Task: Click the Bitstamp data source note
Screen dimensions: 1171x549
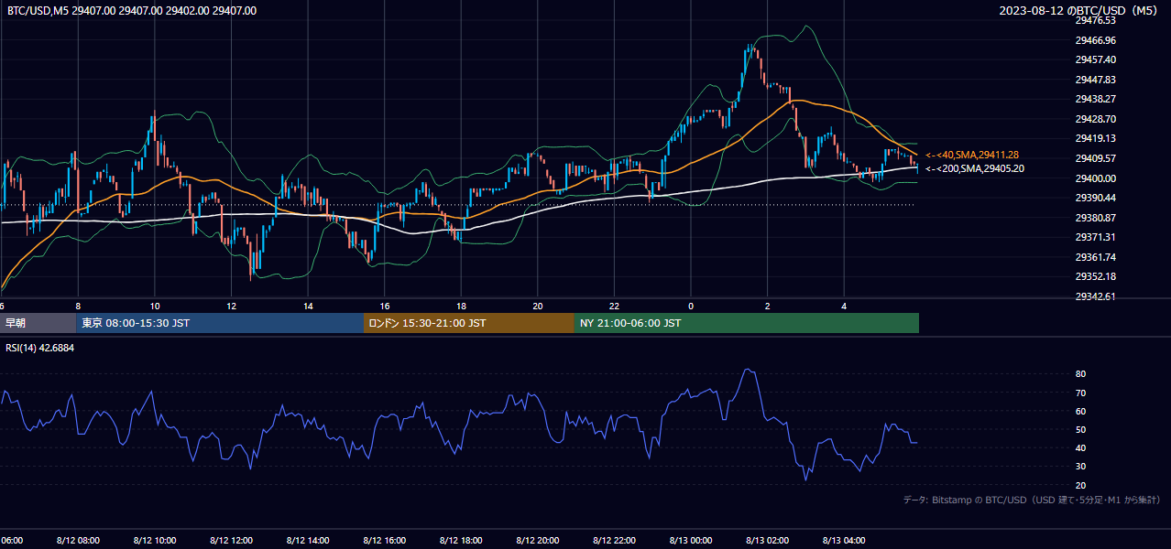Action: pyautogui.click(x=1032, y=501)
